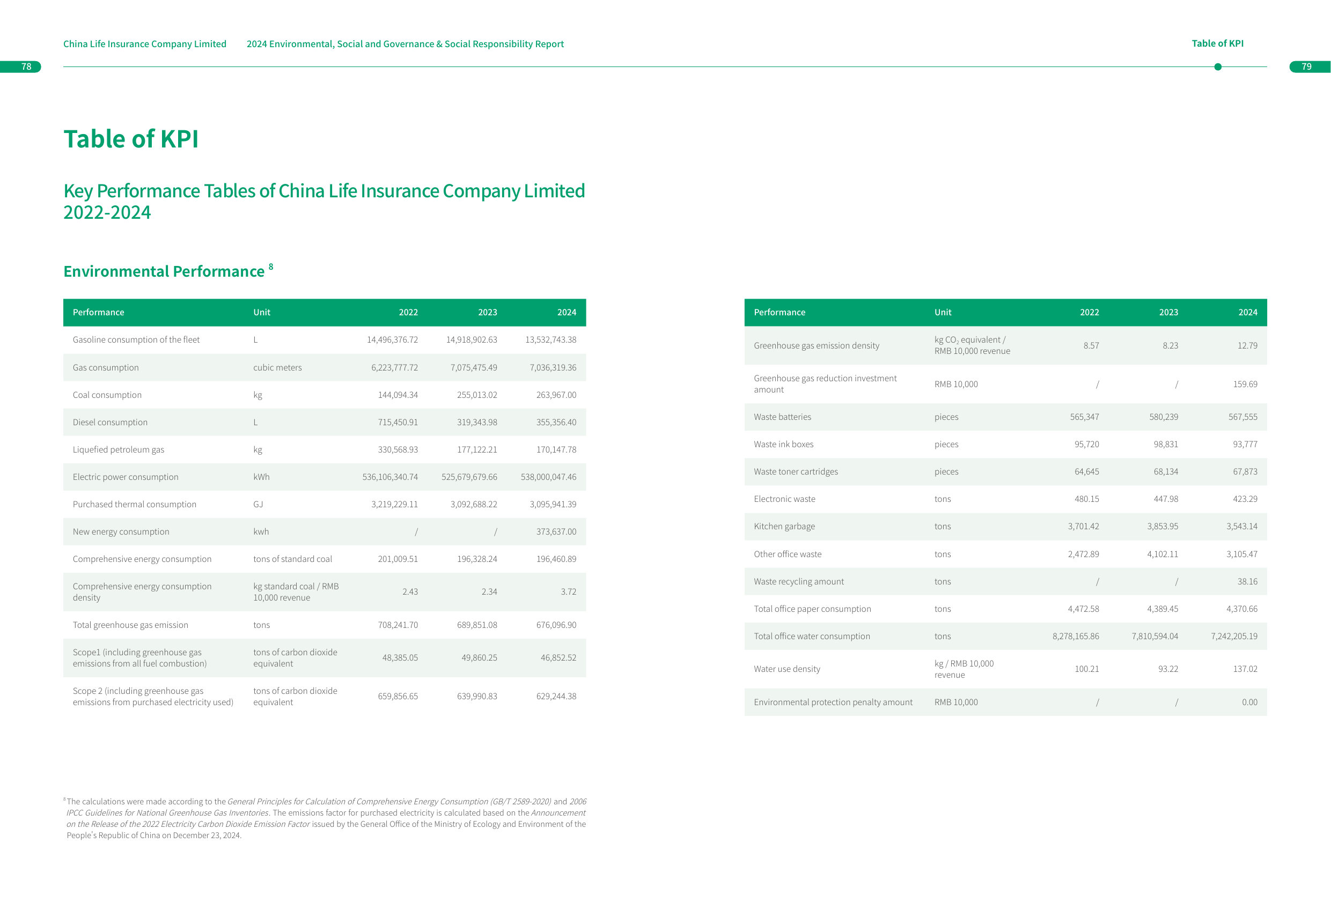The height and width of the screenshot is (903, 1331).
Task: Click the page number 78 badge
Action: 21,67
